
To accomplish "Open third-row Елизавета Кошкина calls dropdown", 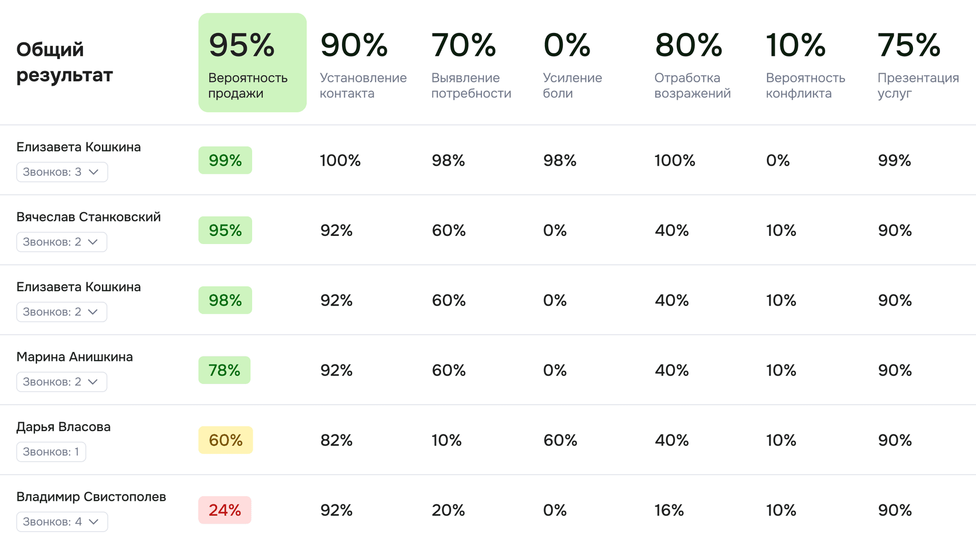I will tap(62, 312).
